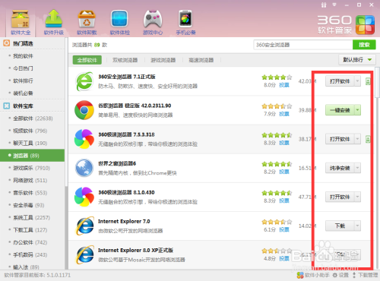Click 投票 link for 360安全浏览器
Screen dimensions: 380x281
tap(284, 85)
